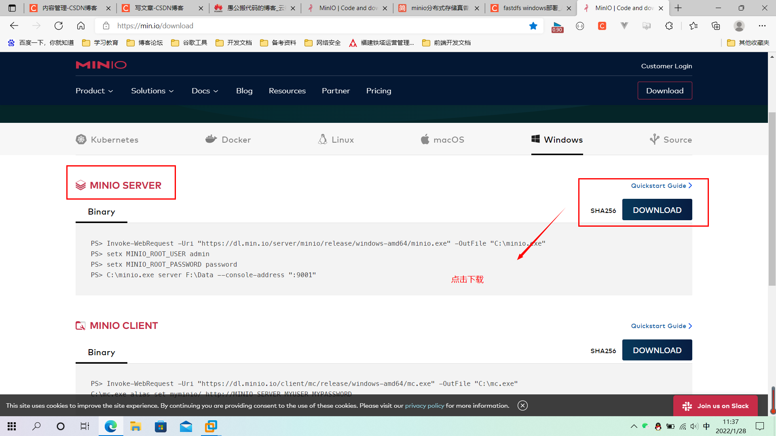
Task: Click Customer Login link
Action: [666, 66]
